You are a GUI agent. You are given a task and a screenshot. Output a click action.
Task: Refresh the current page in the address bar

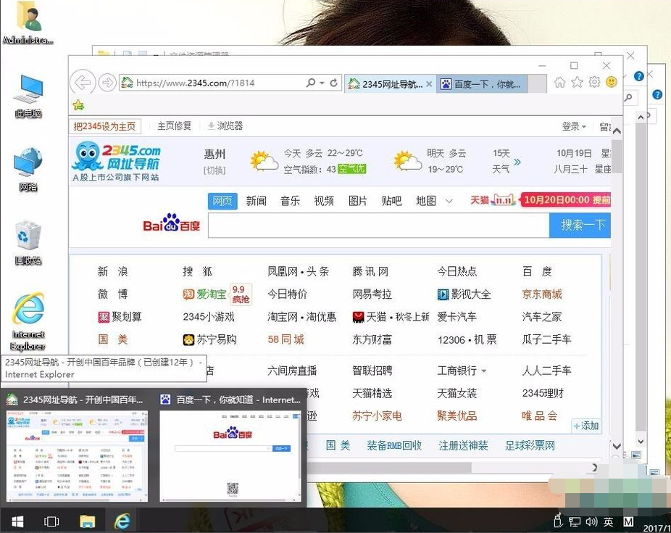click(332, 82)
